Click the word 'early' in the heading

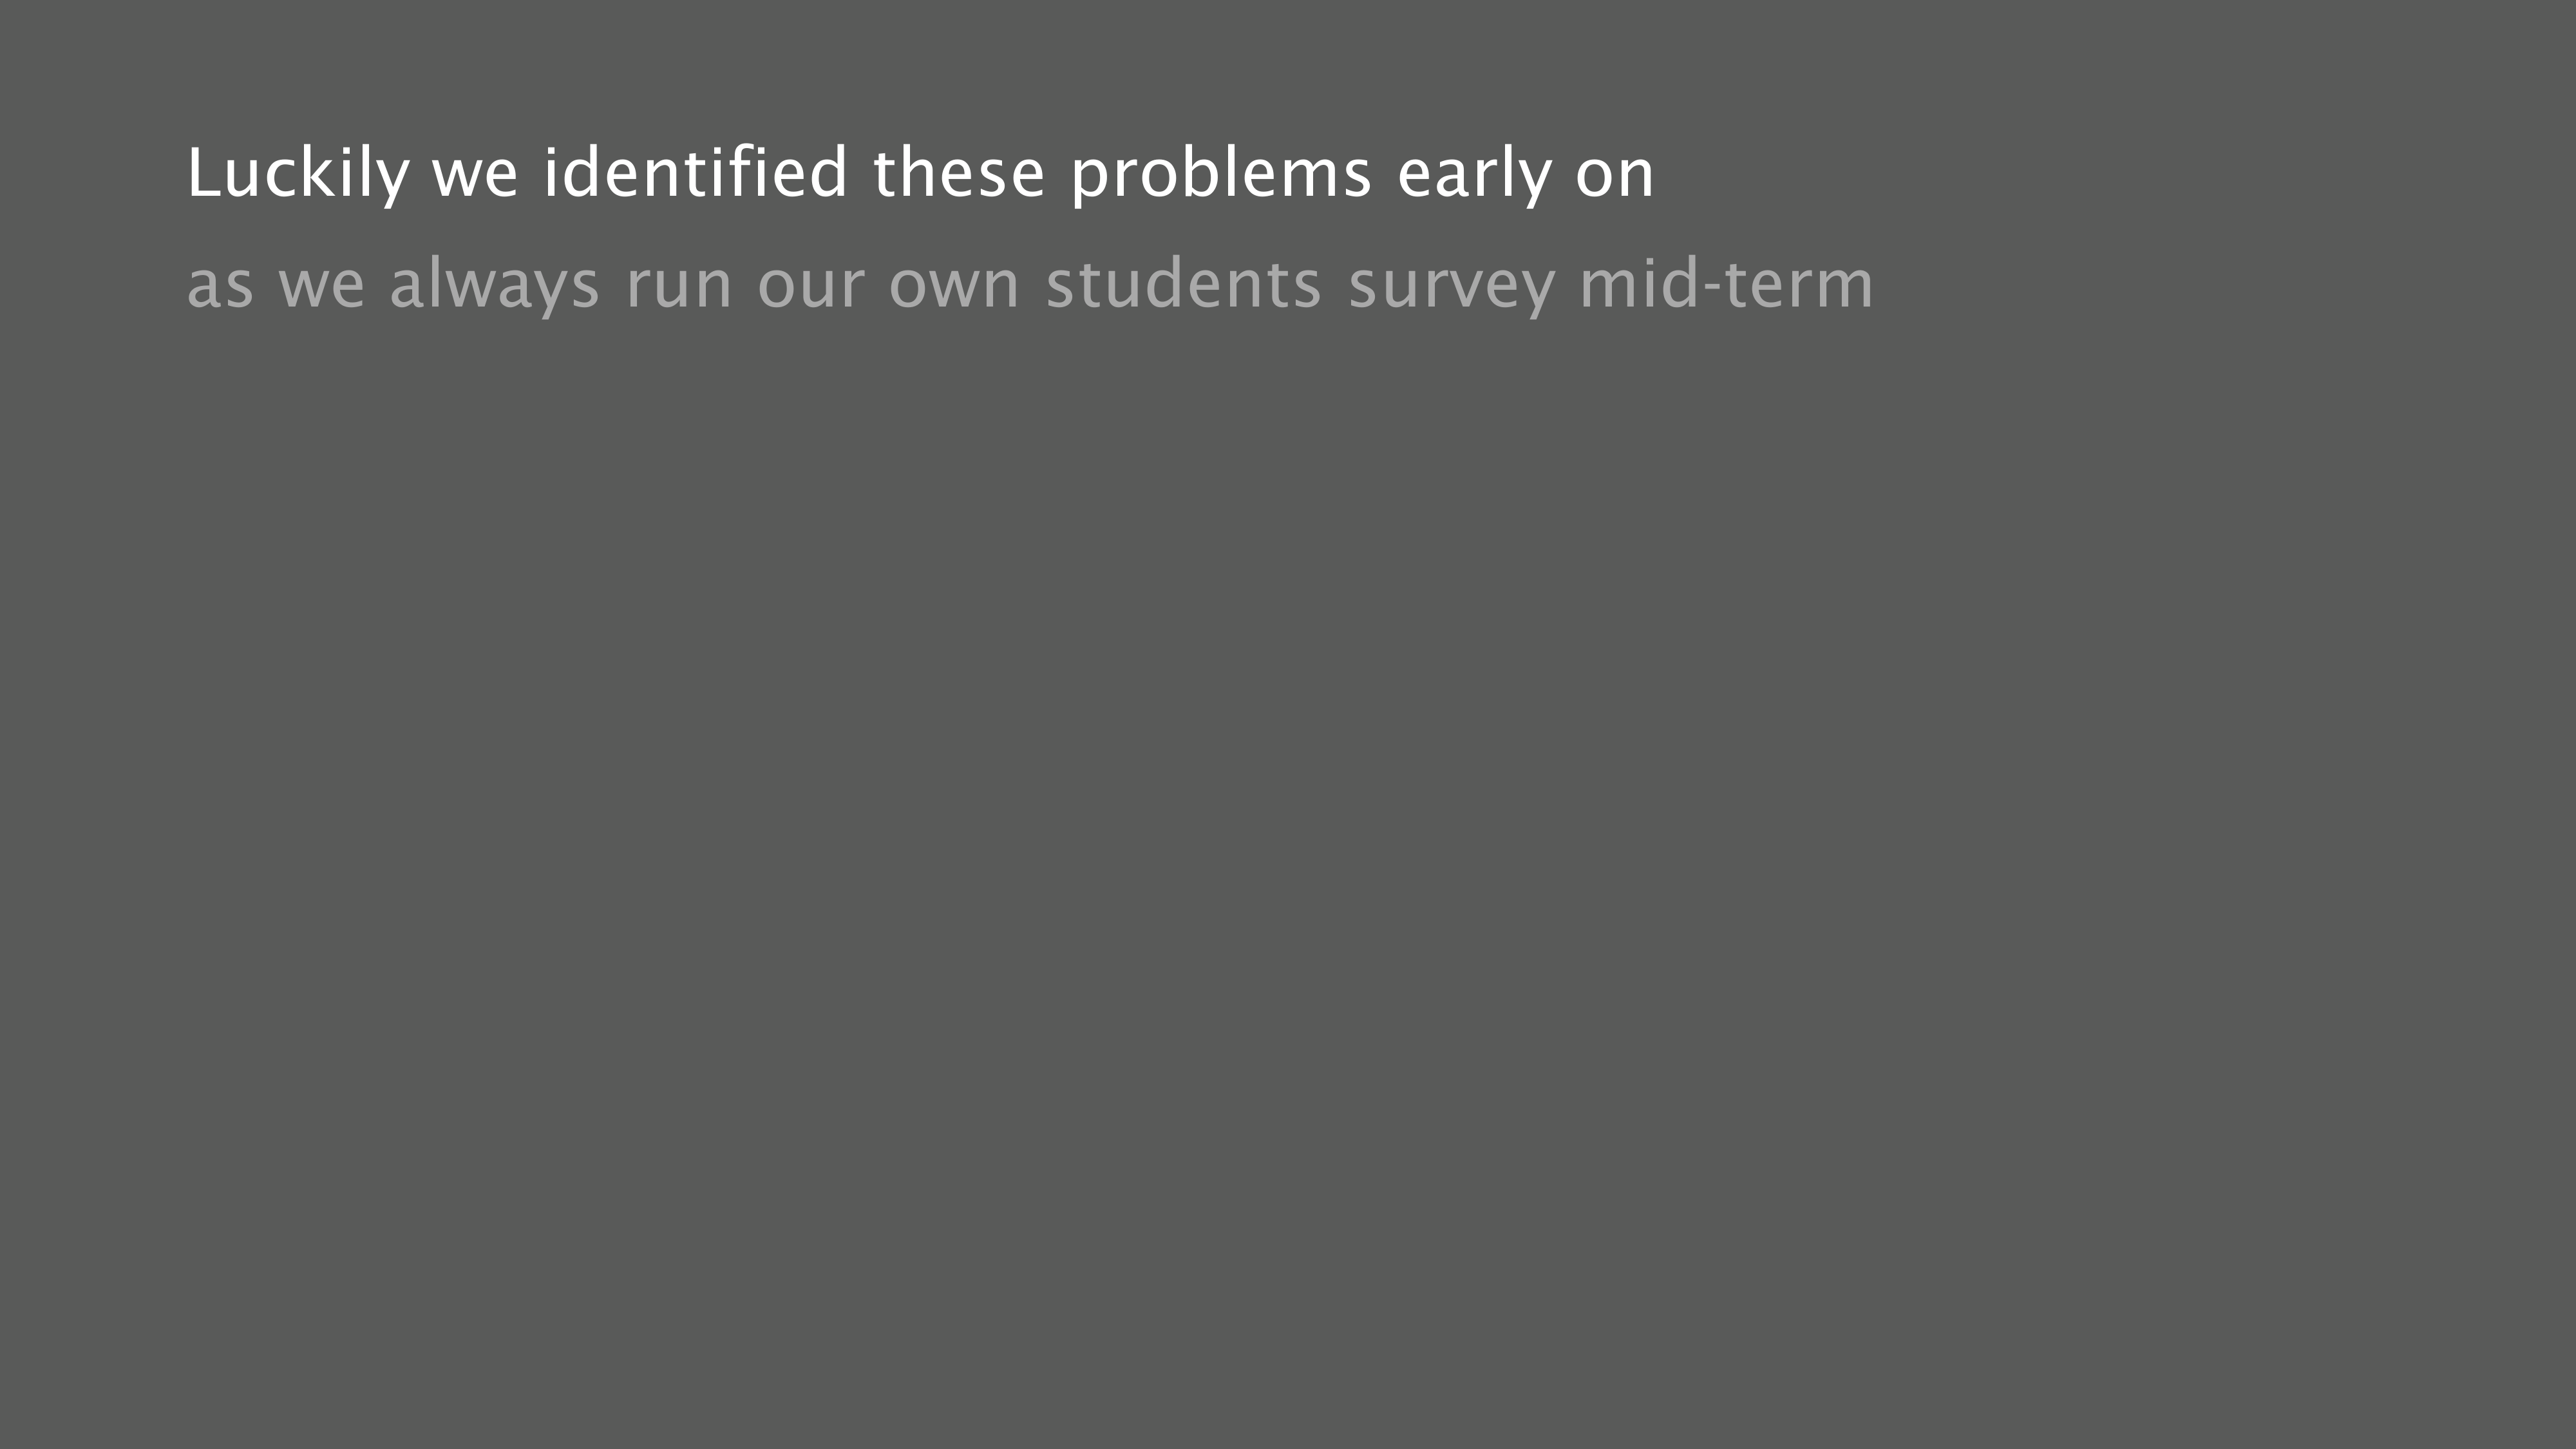click(x=1474, y=174)
